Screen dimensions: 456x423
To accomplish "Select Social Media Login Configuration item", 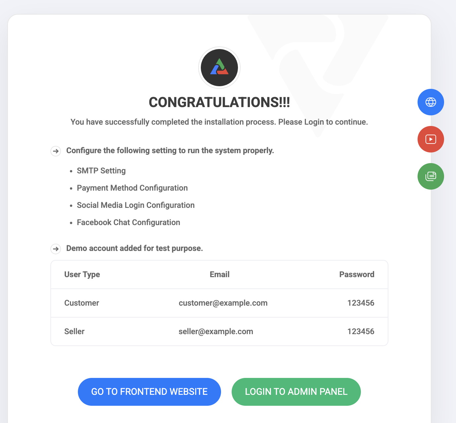I will coord(136,205).
